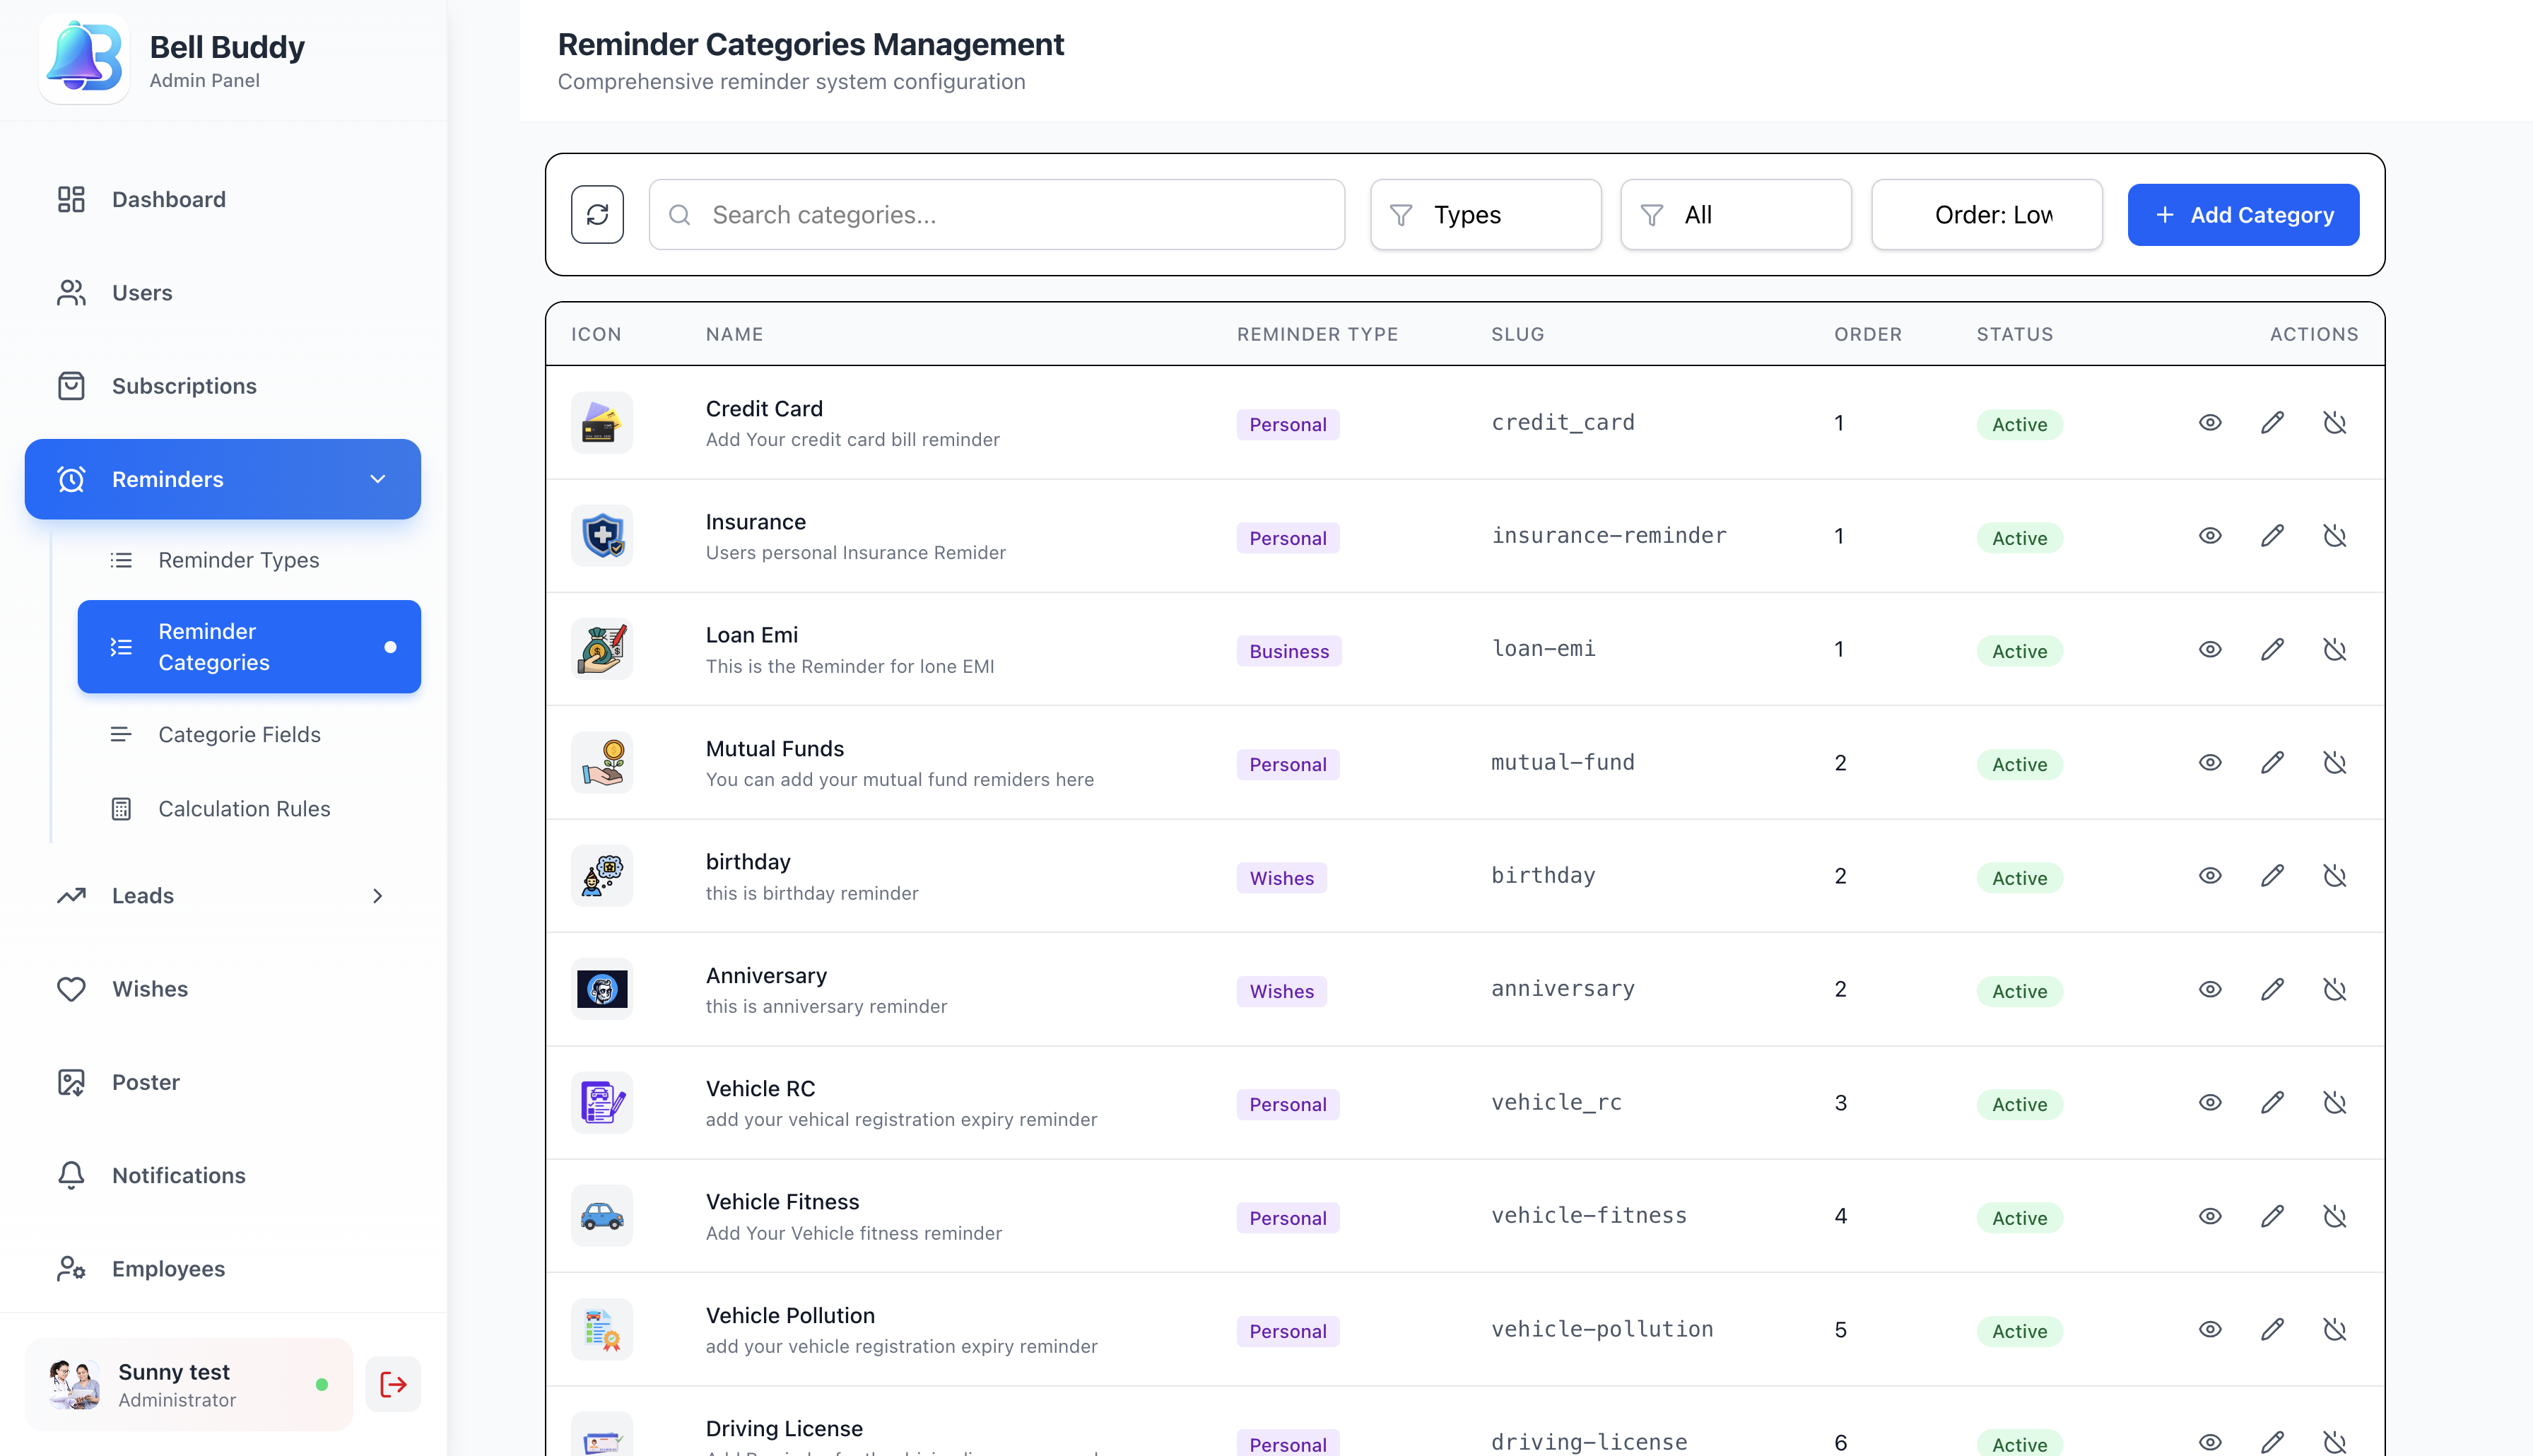Select the Dashboard icon in the sidebar
The image size is (2533, 1456).
coord(71,199)
